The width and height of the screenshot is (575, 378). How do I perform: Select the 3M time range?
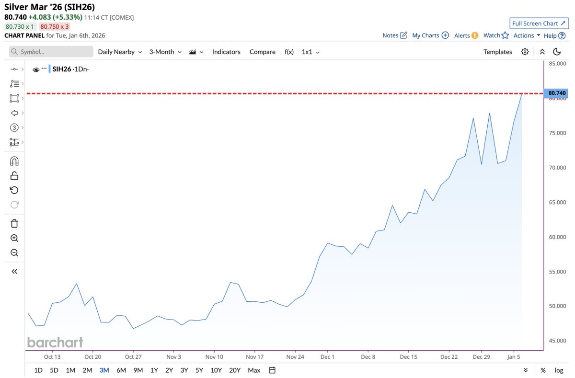104,370
